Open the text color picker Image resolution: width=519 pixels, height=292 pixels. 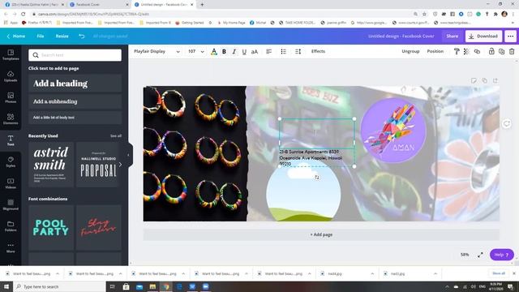tap(214, 52)
